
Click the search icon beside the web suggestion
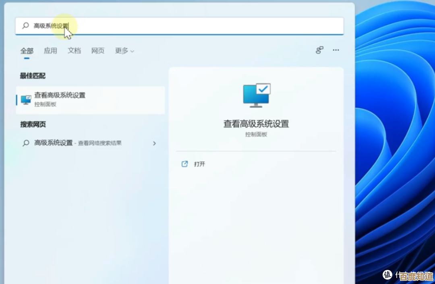25,143
